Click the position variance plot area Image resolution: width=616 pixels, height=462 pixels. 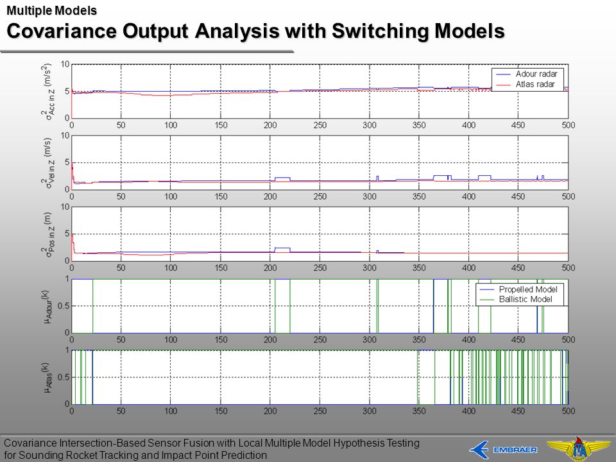coord(320,234)
